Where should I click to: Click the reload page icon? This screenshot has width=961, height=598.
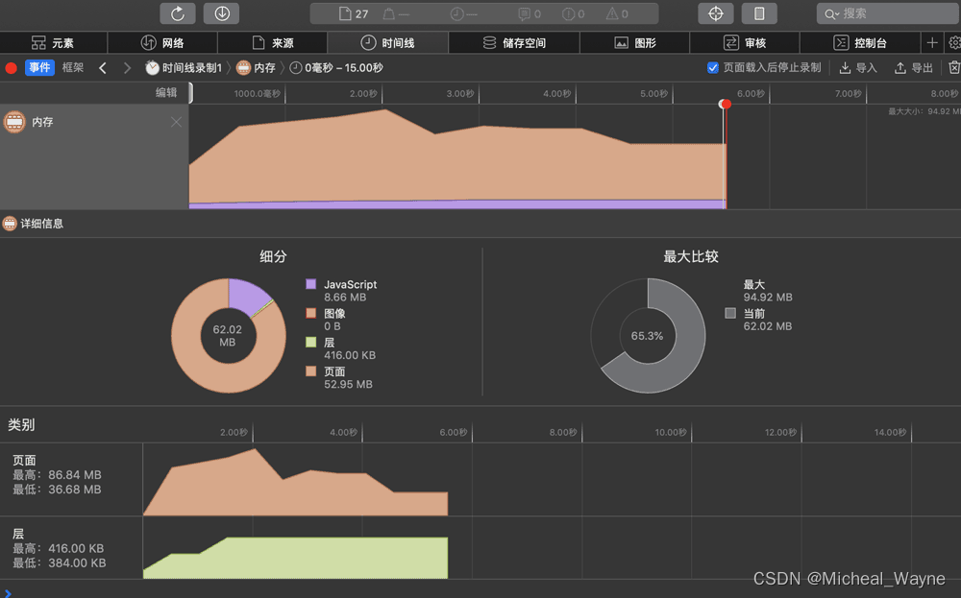(178, 13)
